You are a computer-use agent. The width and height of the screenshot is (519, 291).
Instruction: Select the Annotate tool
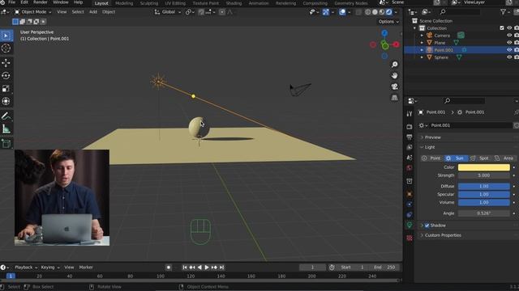coord(6,116)
